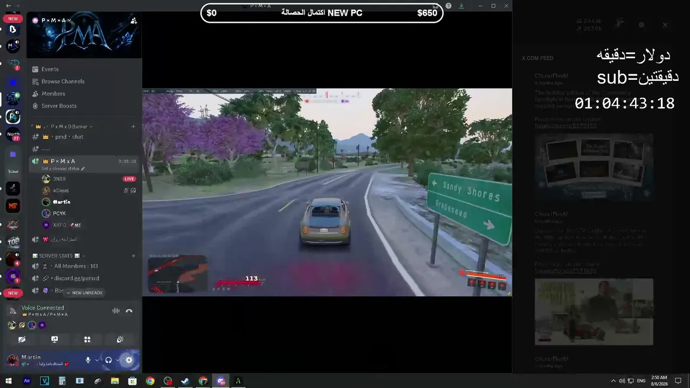Click the LIVE badge next to 3NTR
690x388 pixels.
point(129,179)
